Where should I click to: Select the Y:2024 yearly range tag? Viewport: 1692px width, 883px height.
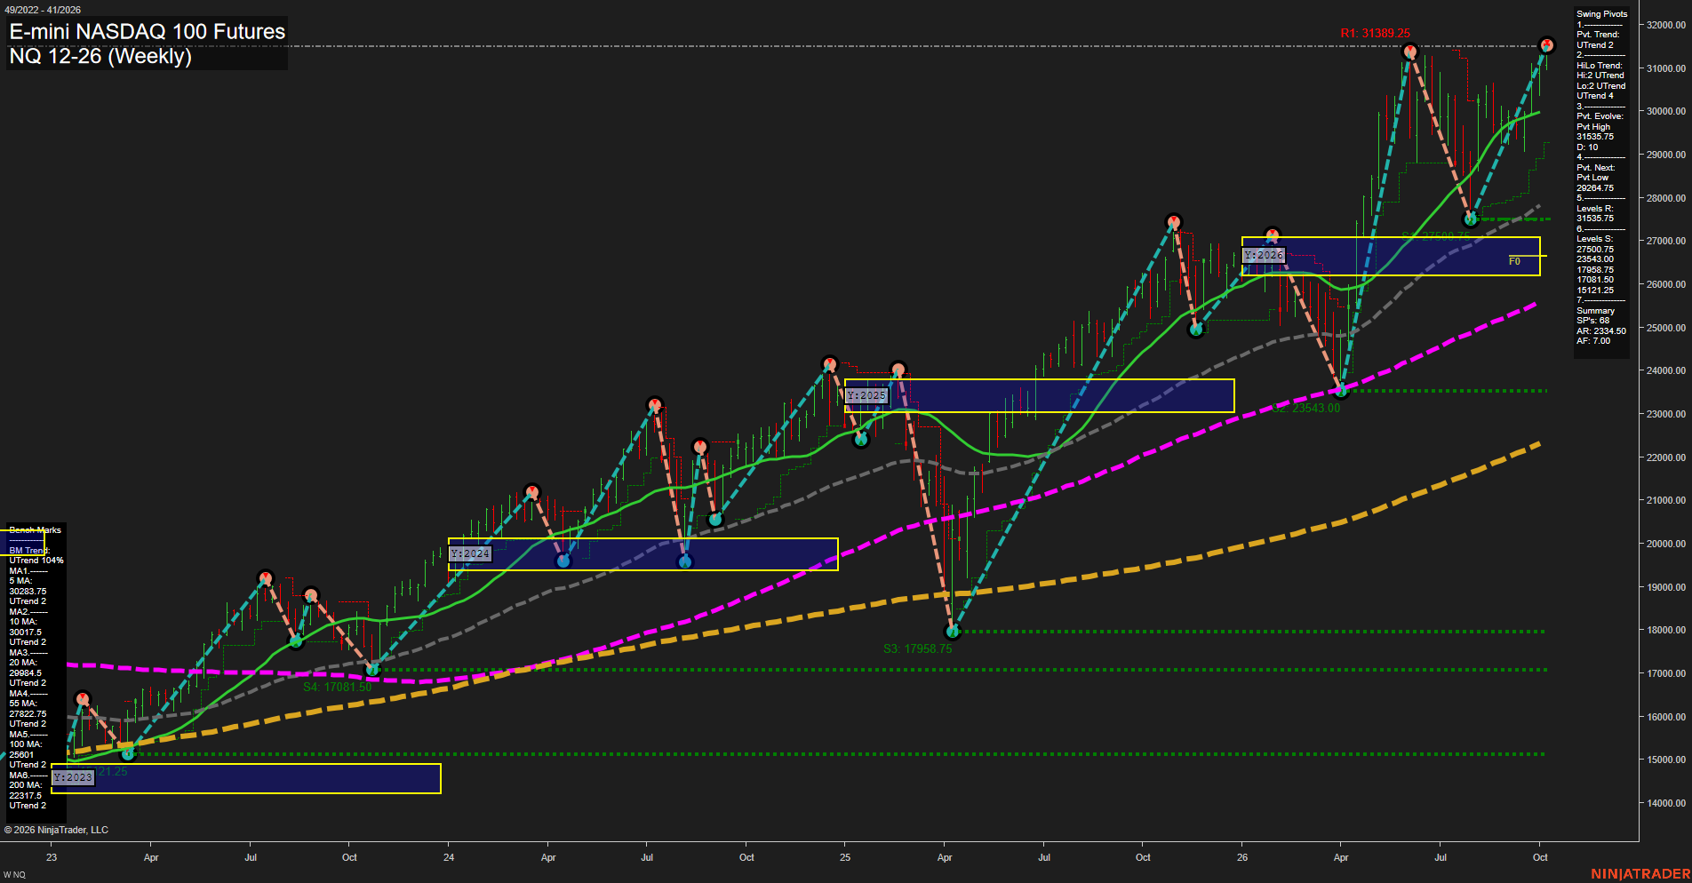click(x=470, y=553)
